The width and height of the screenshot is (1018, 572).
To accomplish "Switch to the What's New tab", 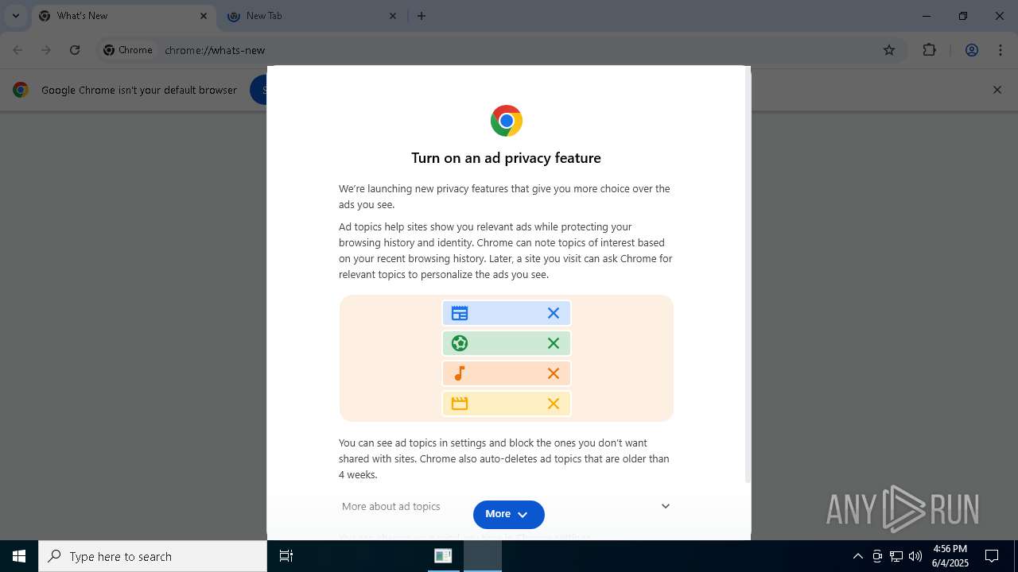I will coord(123,16).
